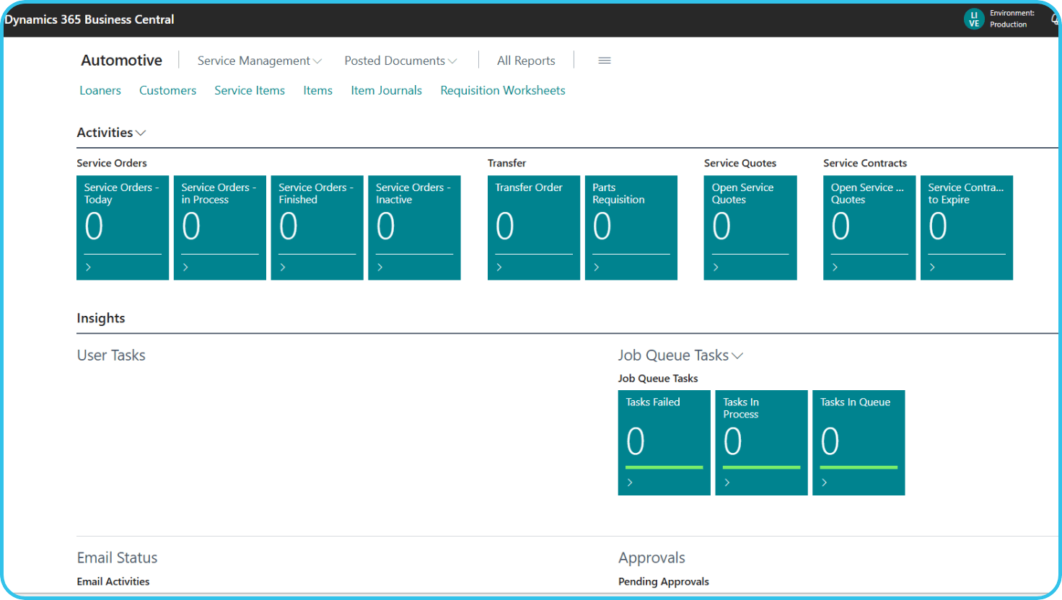Open the Items link
The image size is (1062, 600).
(317, 90)
